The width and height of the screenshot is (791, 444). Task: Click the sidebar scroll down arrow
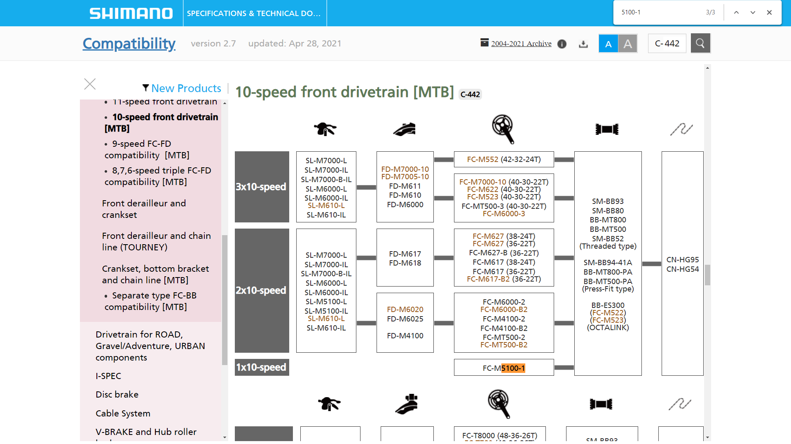pyautogui.click(x=225, y=437)
